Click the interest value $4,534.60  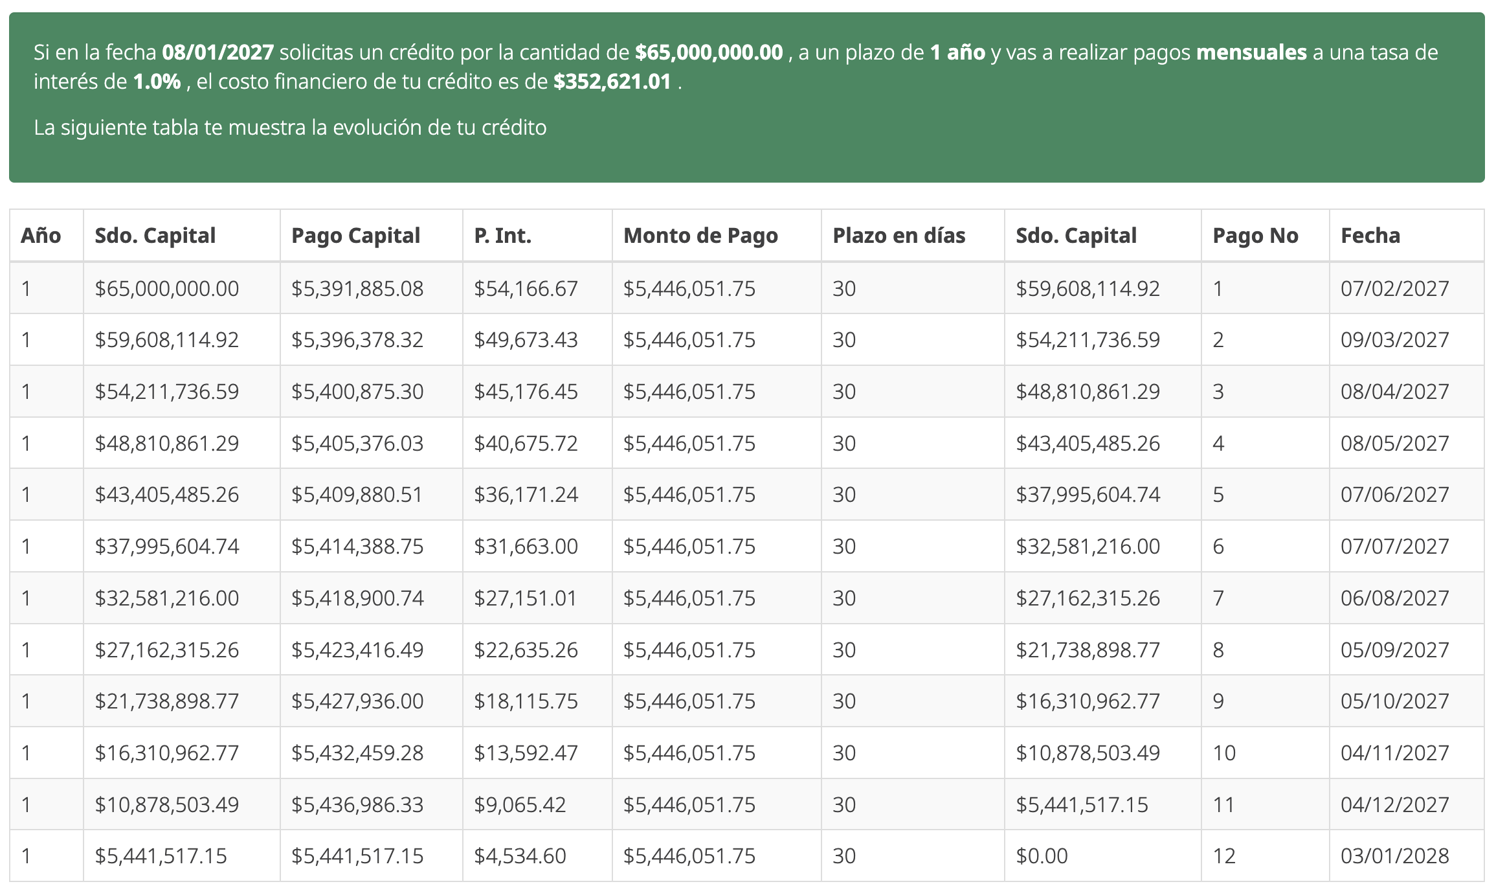520,856
